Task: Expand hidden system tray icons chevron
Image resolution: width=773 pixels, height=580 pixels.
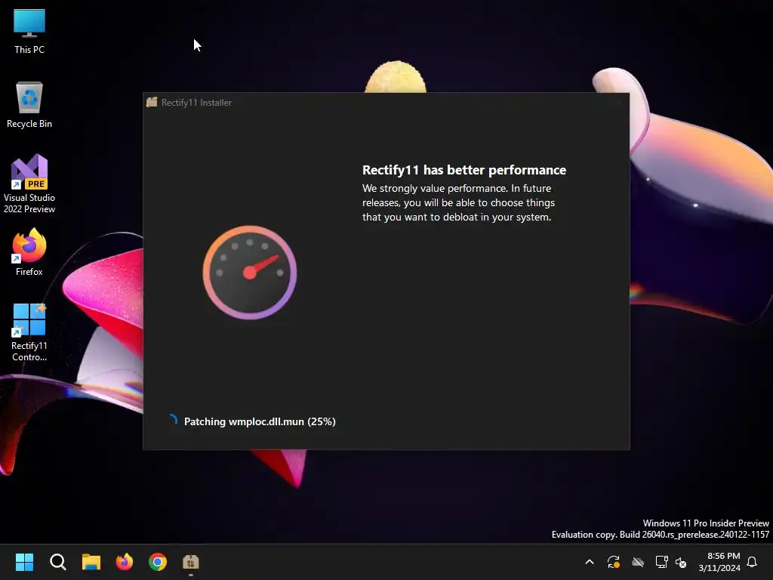Action: (589, 562)
